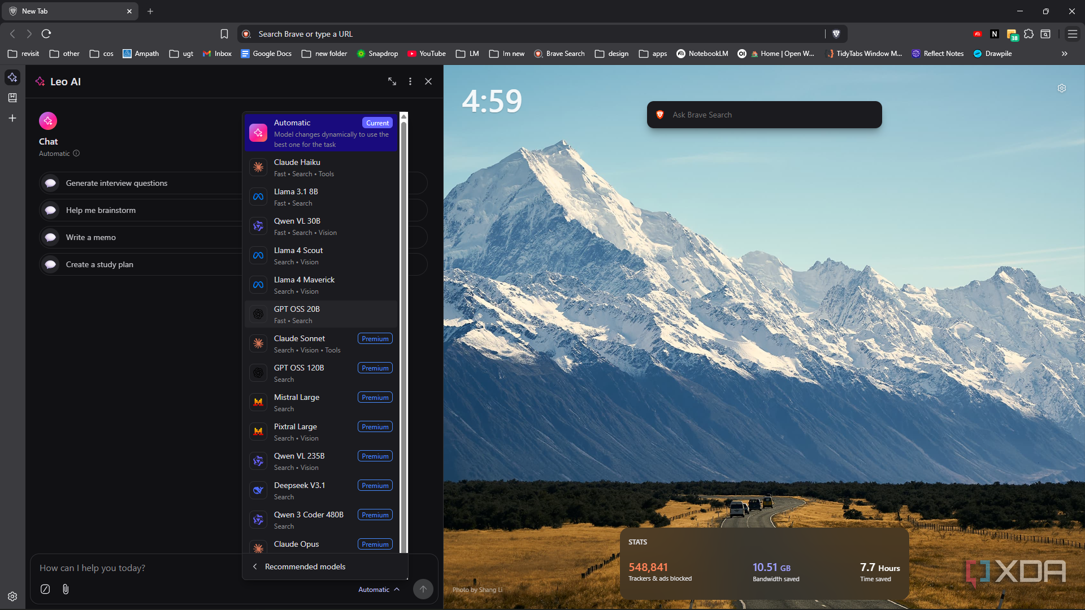This screenshot has height=610, width=1085.
Task: Select Qwen 3 Coder 480B model
Action: 321,520
